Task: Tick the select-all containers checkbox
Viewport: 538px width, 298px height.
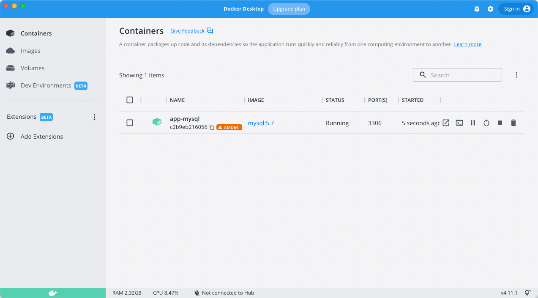Action: tap(130, 100)
